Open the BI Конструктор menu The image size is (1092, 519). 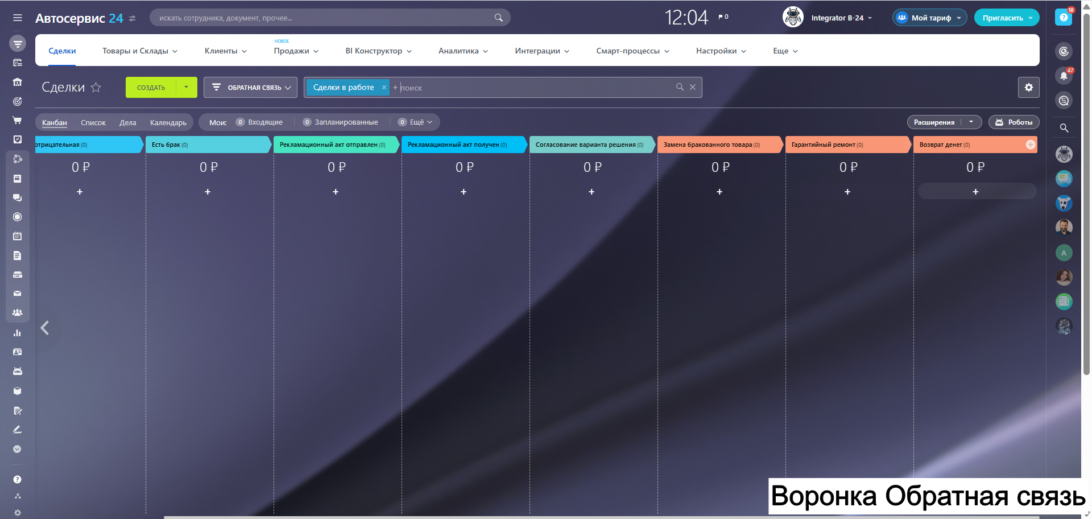pyautogui.click(x=379, y=51)
